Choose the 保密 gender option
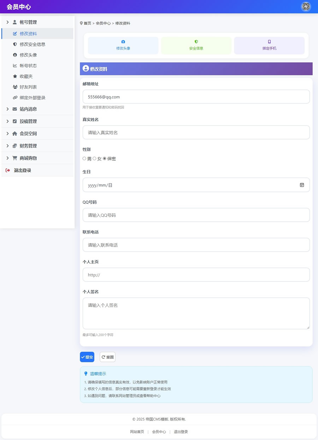318x440 pixels. [x=105, y=158]
